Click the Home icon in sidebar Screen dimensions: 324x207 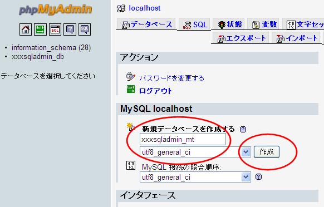click(x=26, y=29)
